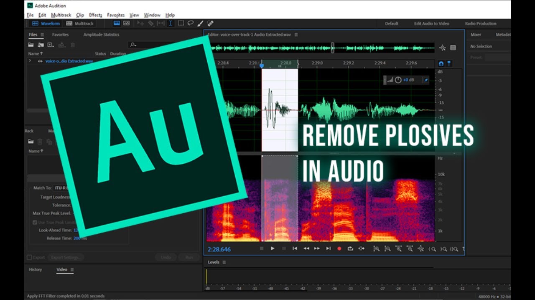Expand voice-o...dio Extracted.wav file entry

(x=30, y=61)
